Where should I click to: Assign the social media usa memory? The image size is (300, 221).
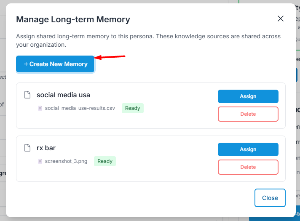click(x=248, y=96)
